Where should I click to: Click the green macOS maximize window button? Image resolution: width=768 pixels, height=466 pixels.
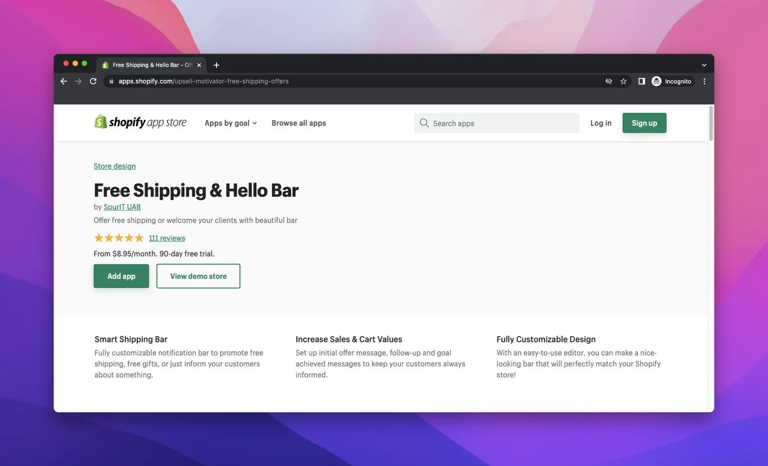pyautogui.click(x=85, y=64)
